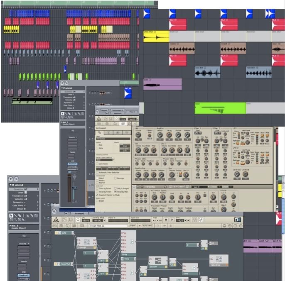This screenshot has height=281, width=285.
Task: Open the BPM dropdown arrow next to 140.0
Action: (x=185, y=220)
